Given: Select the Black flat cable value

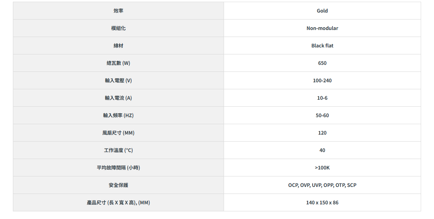Looking at the screenshot, I should coord(322,46).
